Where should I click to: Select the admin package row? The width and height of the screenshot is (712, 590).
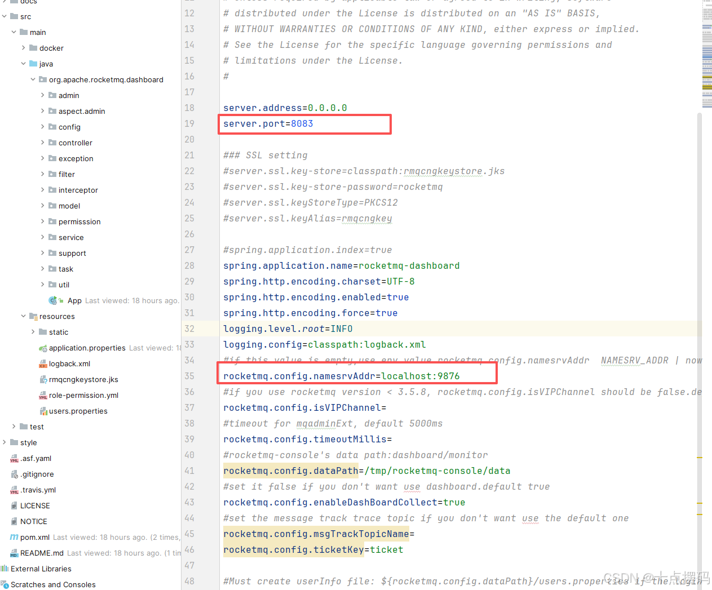90,95
